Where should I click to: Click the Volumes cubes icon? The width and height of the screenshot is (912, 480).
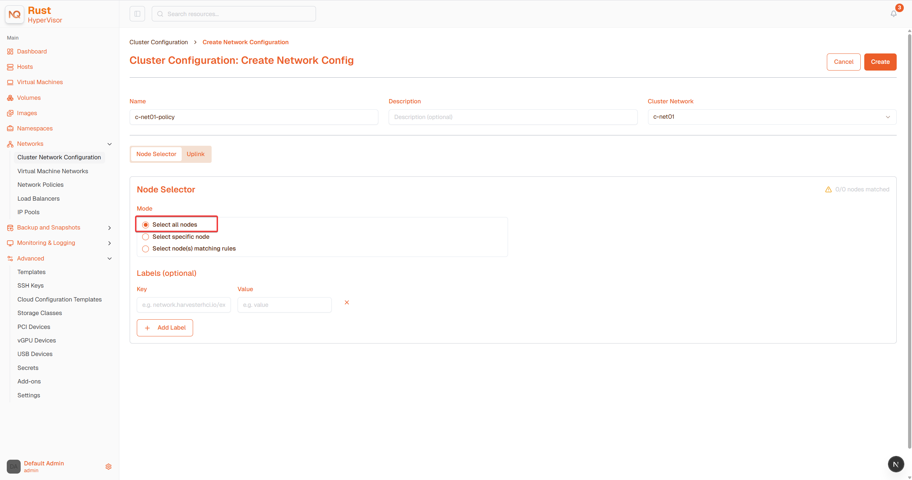coord(10,98)
